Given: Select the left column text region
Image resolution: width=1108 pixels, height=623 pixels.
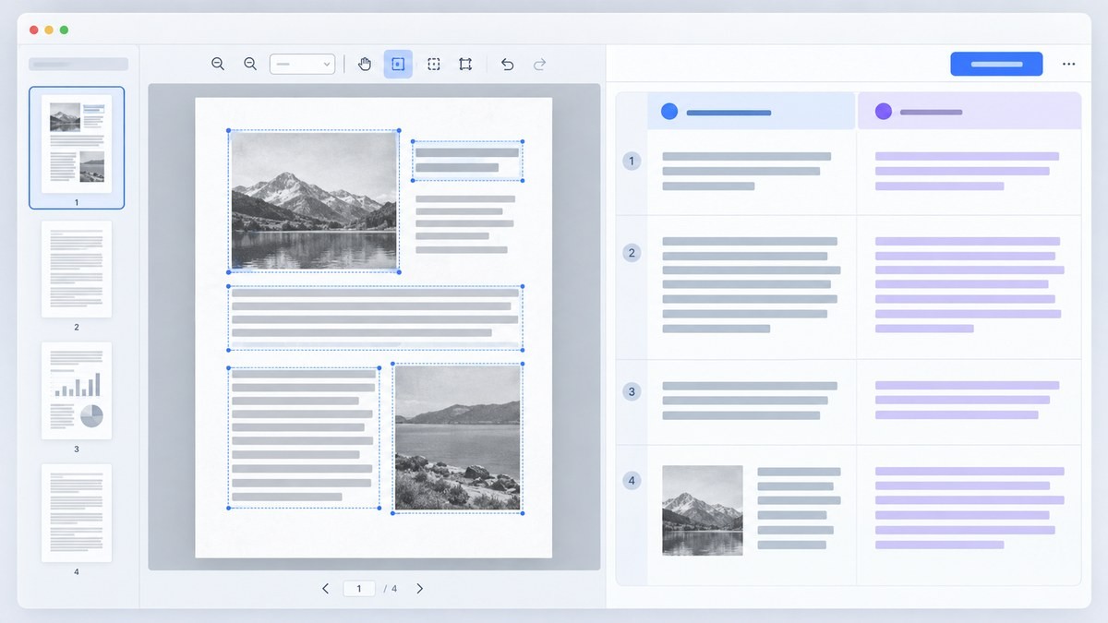Looking at the screenshot, I should [x=304, y=437].
